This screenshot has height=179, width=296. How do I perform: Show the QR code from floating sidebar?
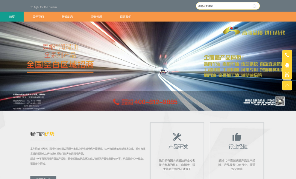point(287,75)
